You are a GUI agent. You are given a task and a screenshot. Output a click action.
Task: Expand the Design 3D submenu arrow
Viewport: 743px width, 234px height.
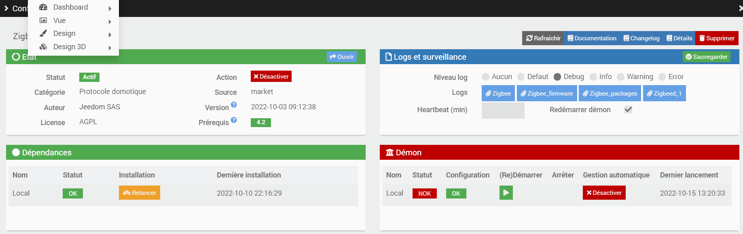click(110, 48)
